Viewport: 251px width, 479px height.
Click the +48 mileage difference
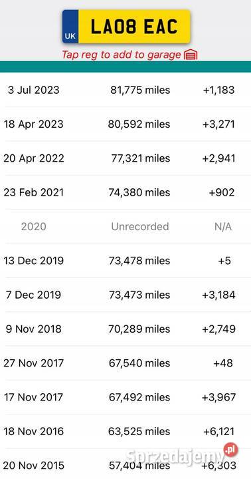223,363
